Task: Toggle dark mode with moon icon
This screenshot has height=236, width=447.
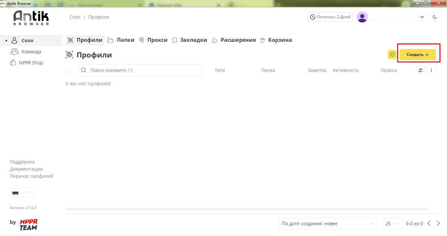Action: [x=435, y=17]
